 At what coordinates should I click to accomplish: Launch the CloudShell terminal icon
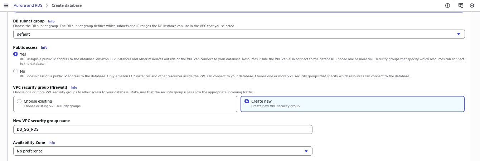pos(461,5)
